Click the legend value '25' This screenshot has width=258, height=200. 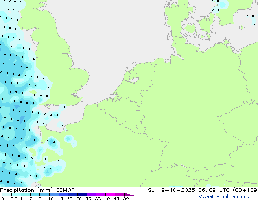point(79,198)
